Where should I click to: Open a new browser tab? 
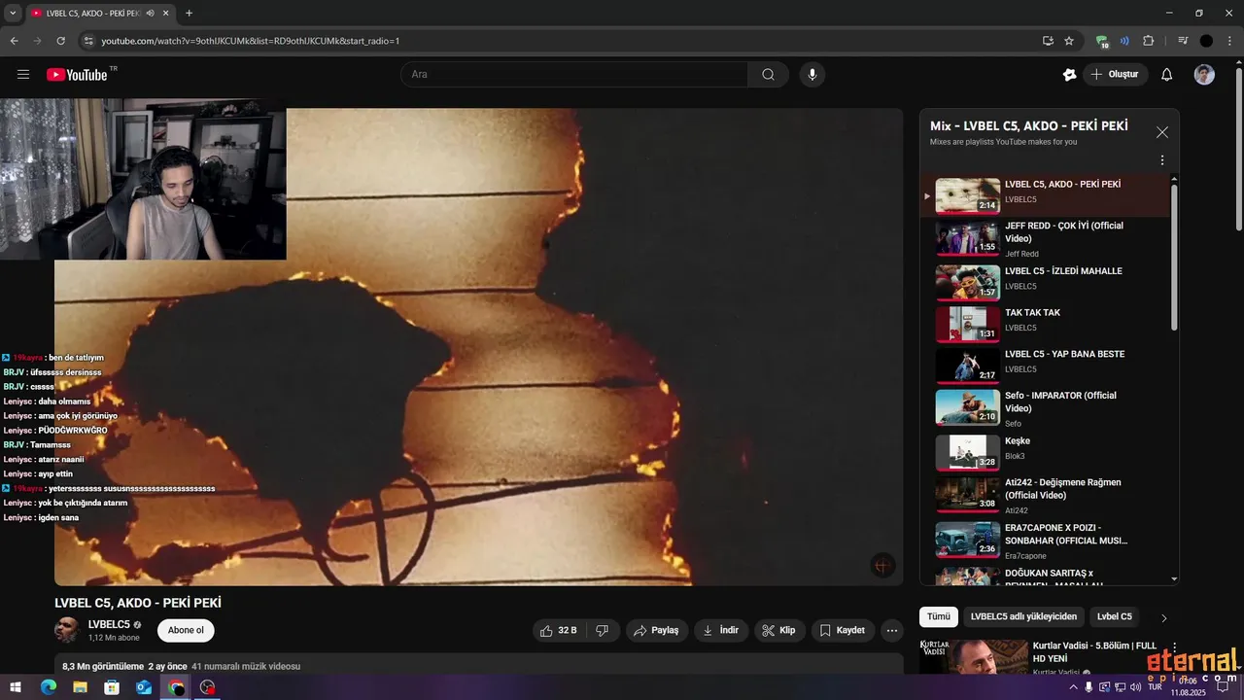[x=189, y=13]
